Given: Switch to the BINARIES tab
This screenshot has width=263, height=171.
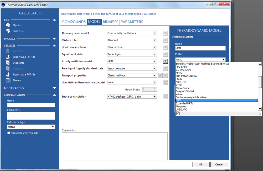Looking at the screenshot, I should [111, 22].
